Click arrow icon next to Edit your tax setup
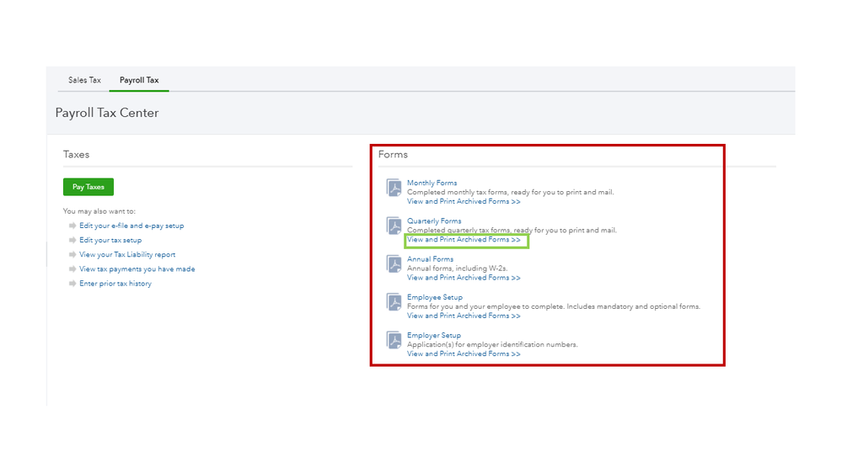The width and height of the screenshot is (842, 473). click(72, 240)
